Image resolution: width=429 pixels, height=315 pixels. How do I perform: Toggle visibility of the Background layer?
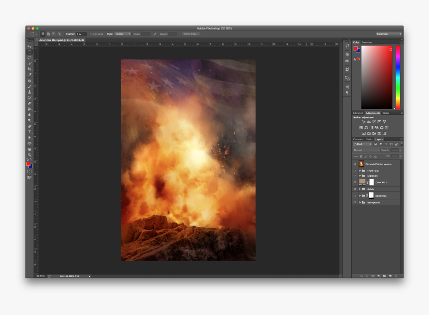click(x=355, y=201)
